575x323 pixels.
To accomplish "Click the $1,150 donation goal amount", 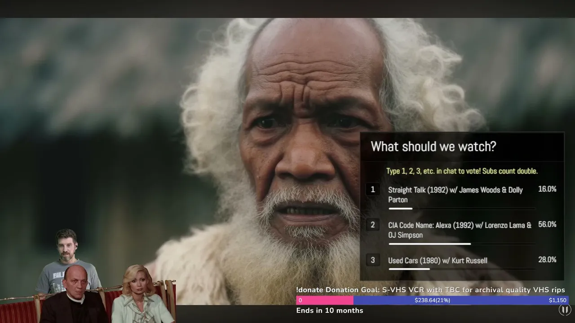I will [x=557, y=301].
